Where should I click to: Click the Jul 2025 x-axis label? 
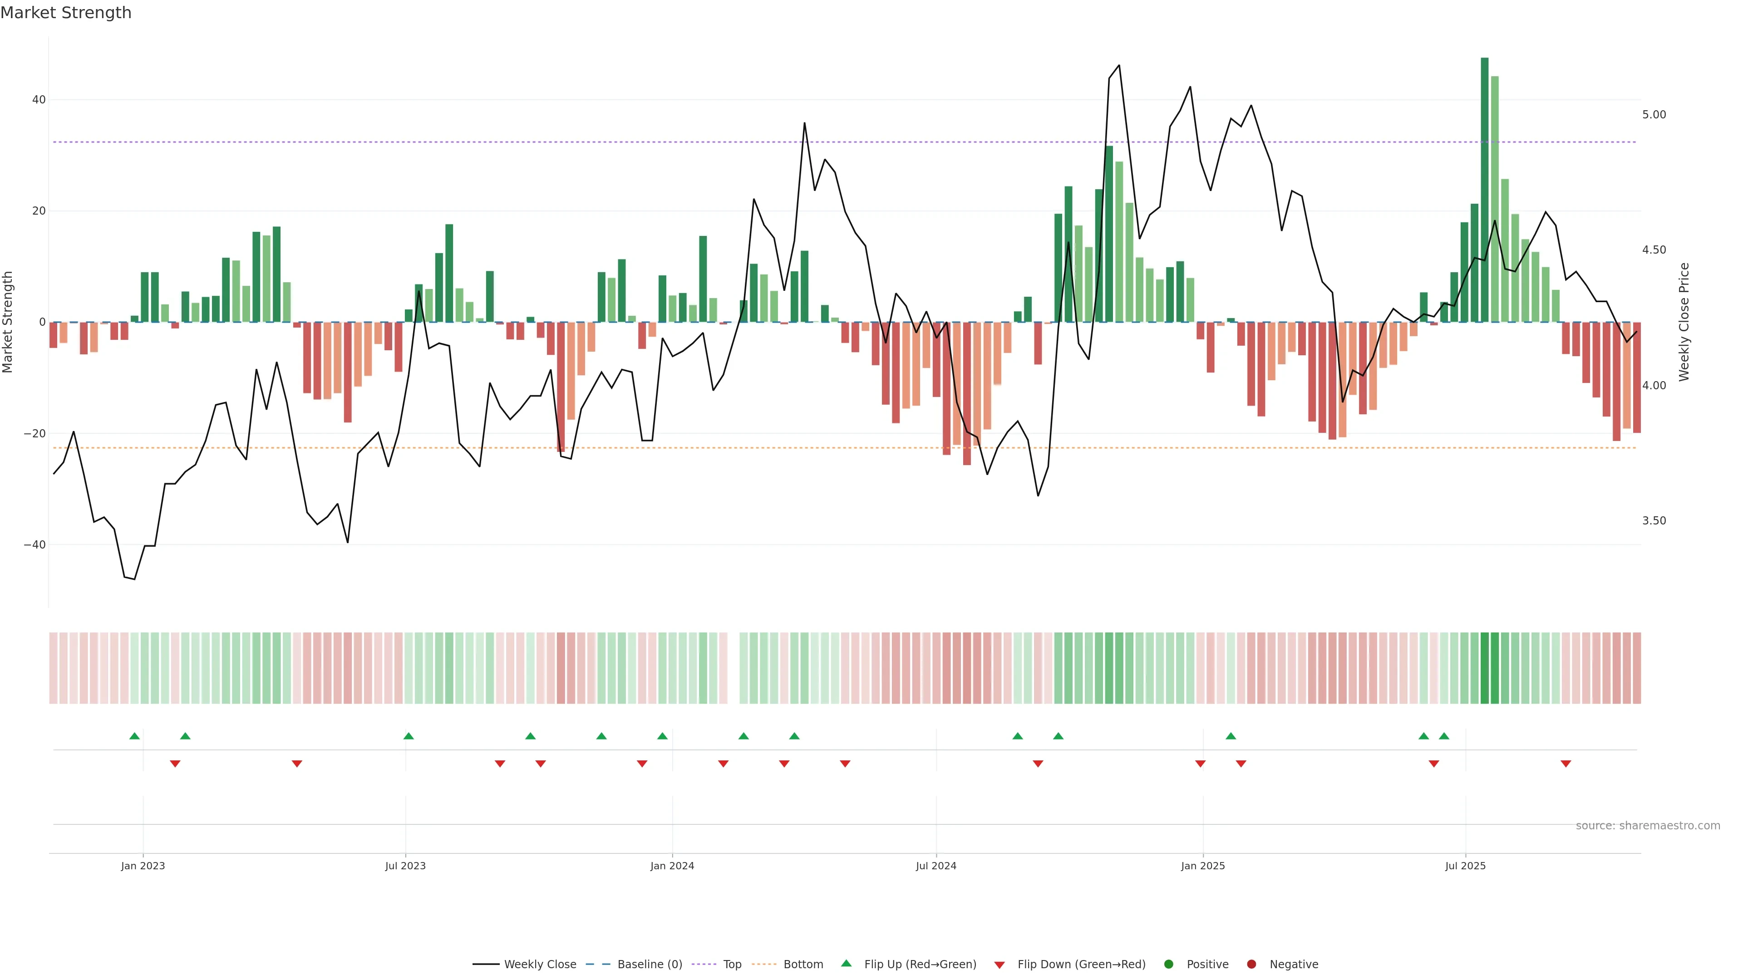1466,866
